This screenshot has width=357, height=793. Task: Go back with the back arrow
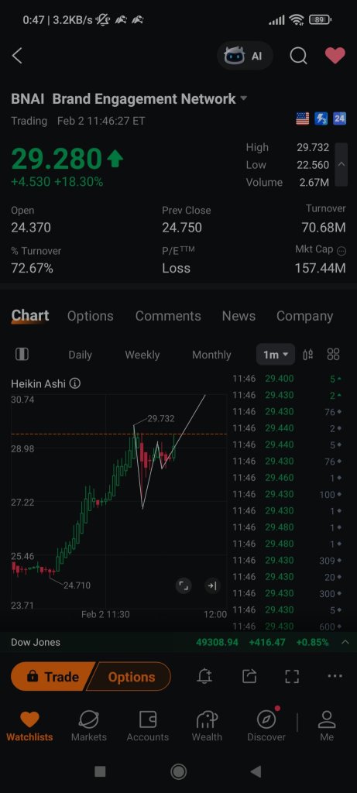pos(17,56)
